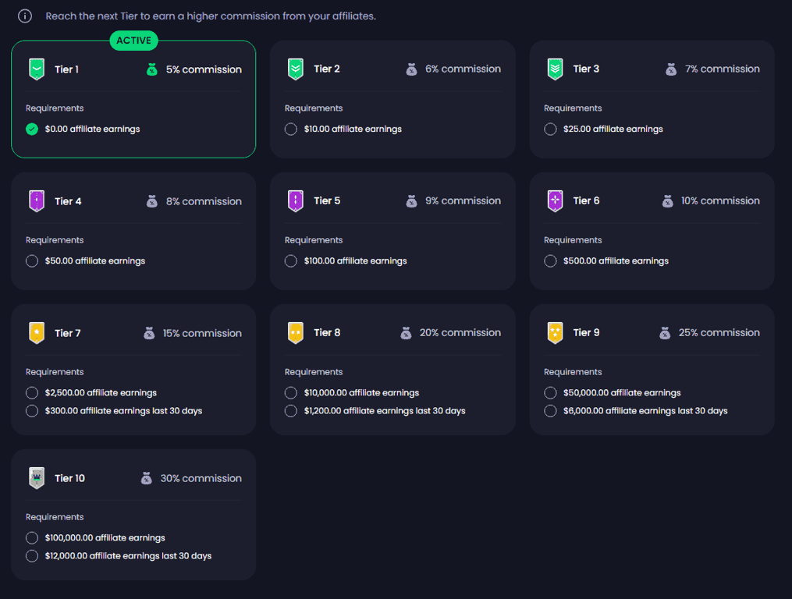Screen dimensions: 792x599
Task: Click the ACTIVE badge on Tier 1
Action: point(133,41)
